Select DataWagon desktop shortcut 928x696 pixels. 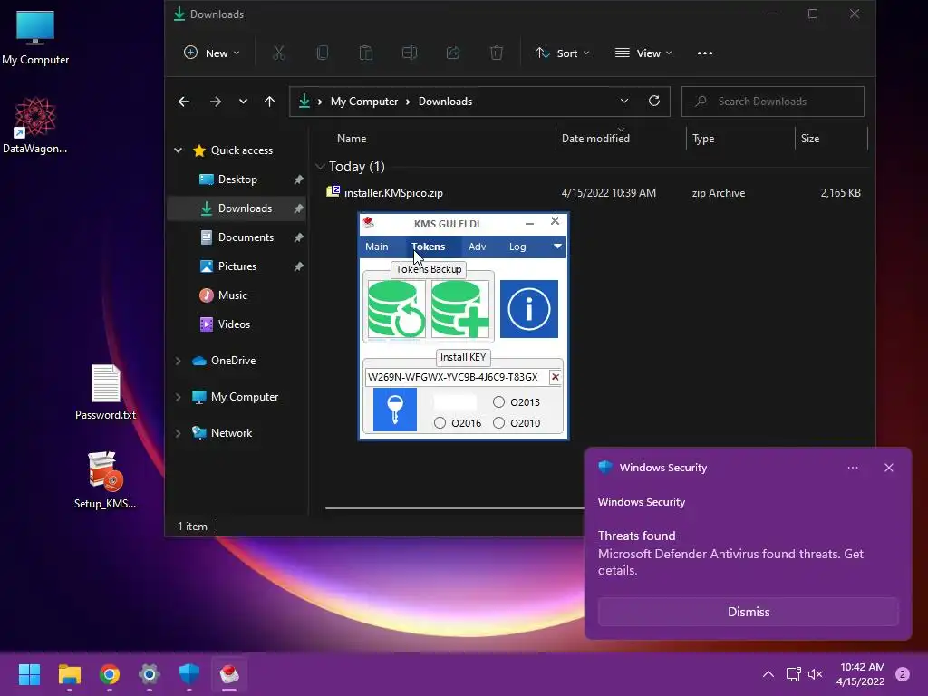pyautogui.click(x=35, y=125)
